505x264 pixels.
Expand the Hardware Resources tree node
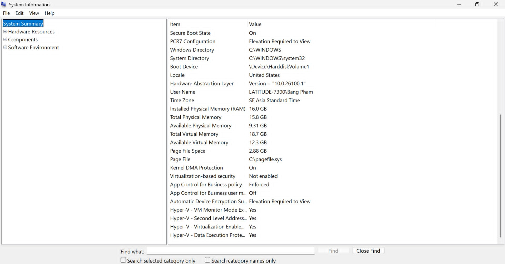point(5,32)
